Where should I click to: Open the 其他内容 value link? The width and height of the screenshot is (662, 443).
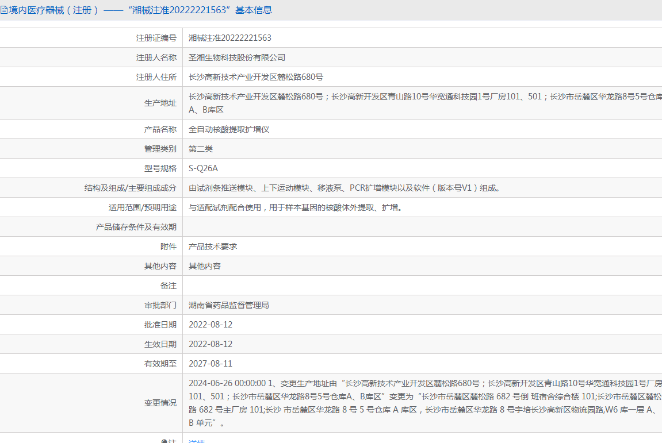[205, 266]
